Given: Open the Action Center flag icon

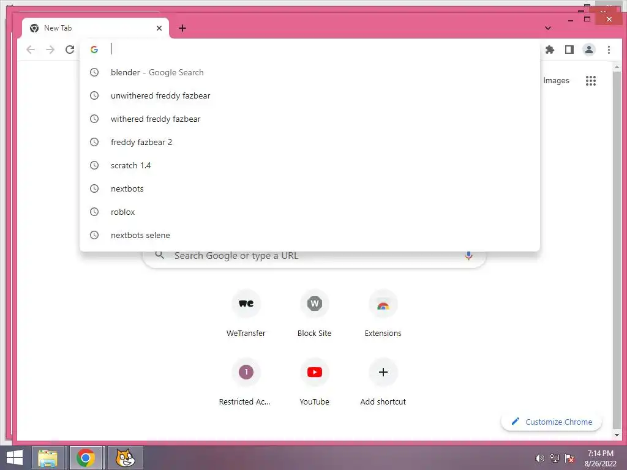Looking at the screenshot, I should point(569,458).
